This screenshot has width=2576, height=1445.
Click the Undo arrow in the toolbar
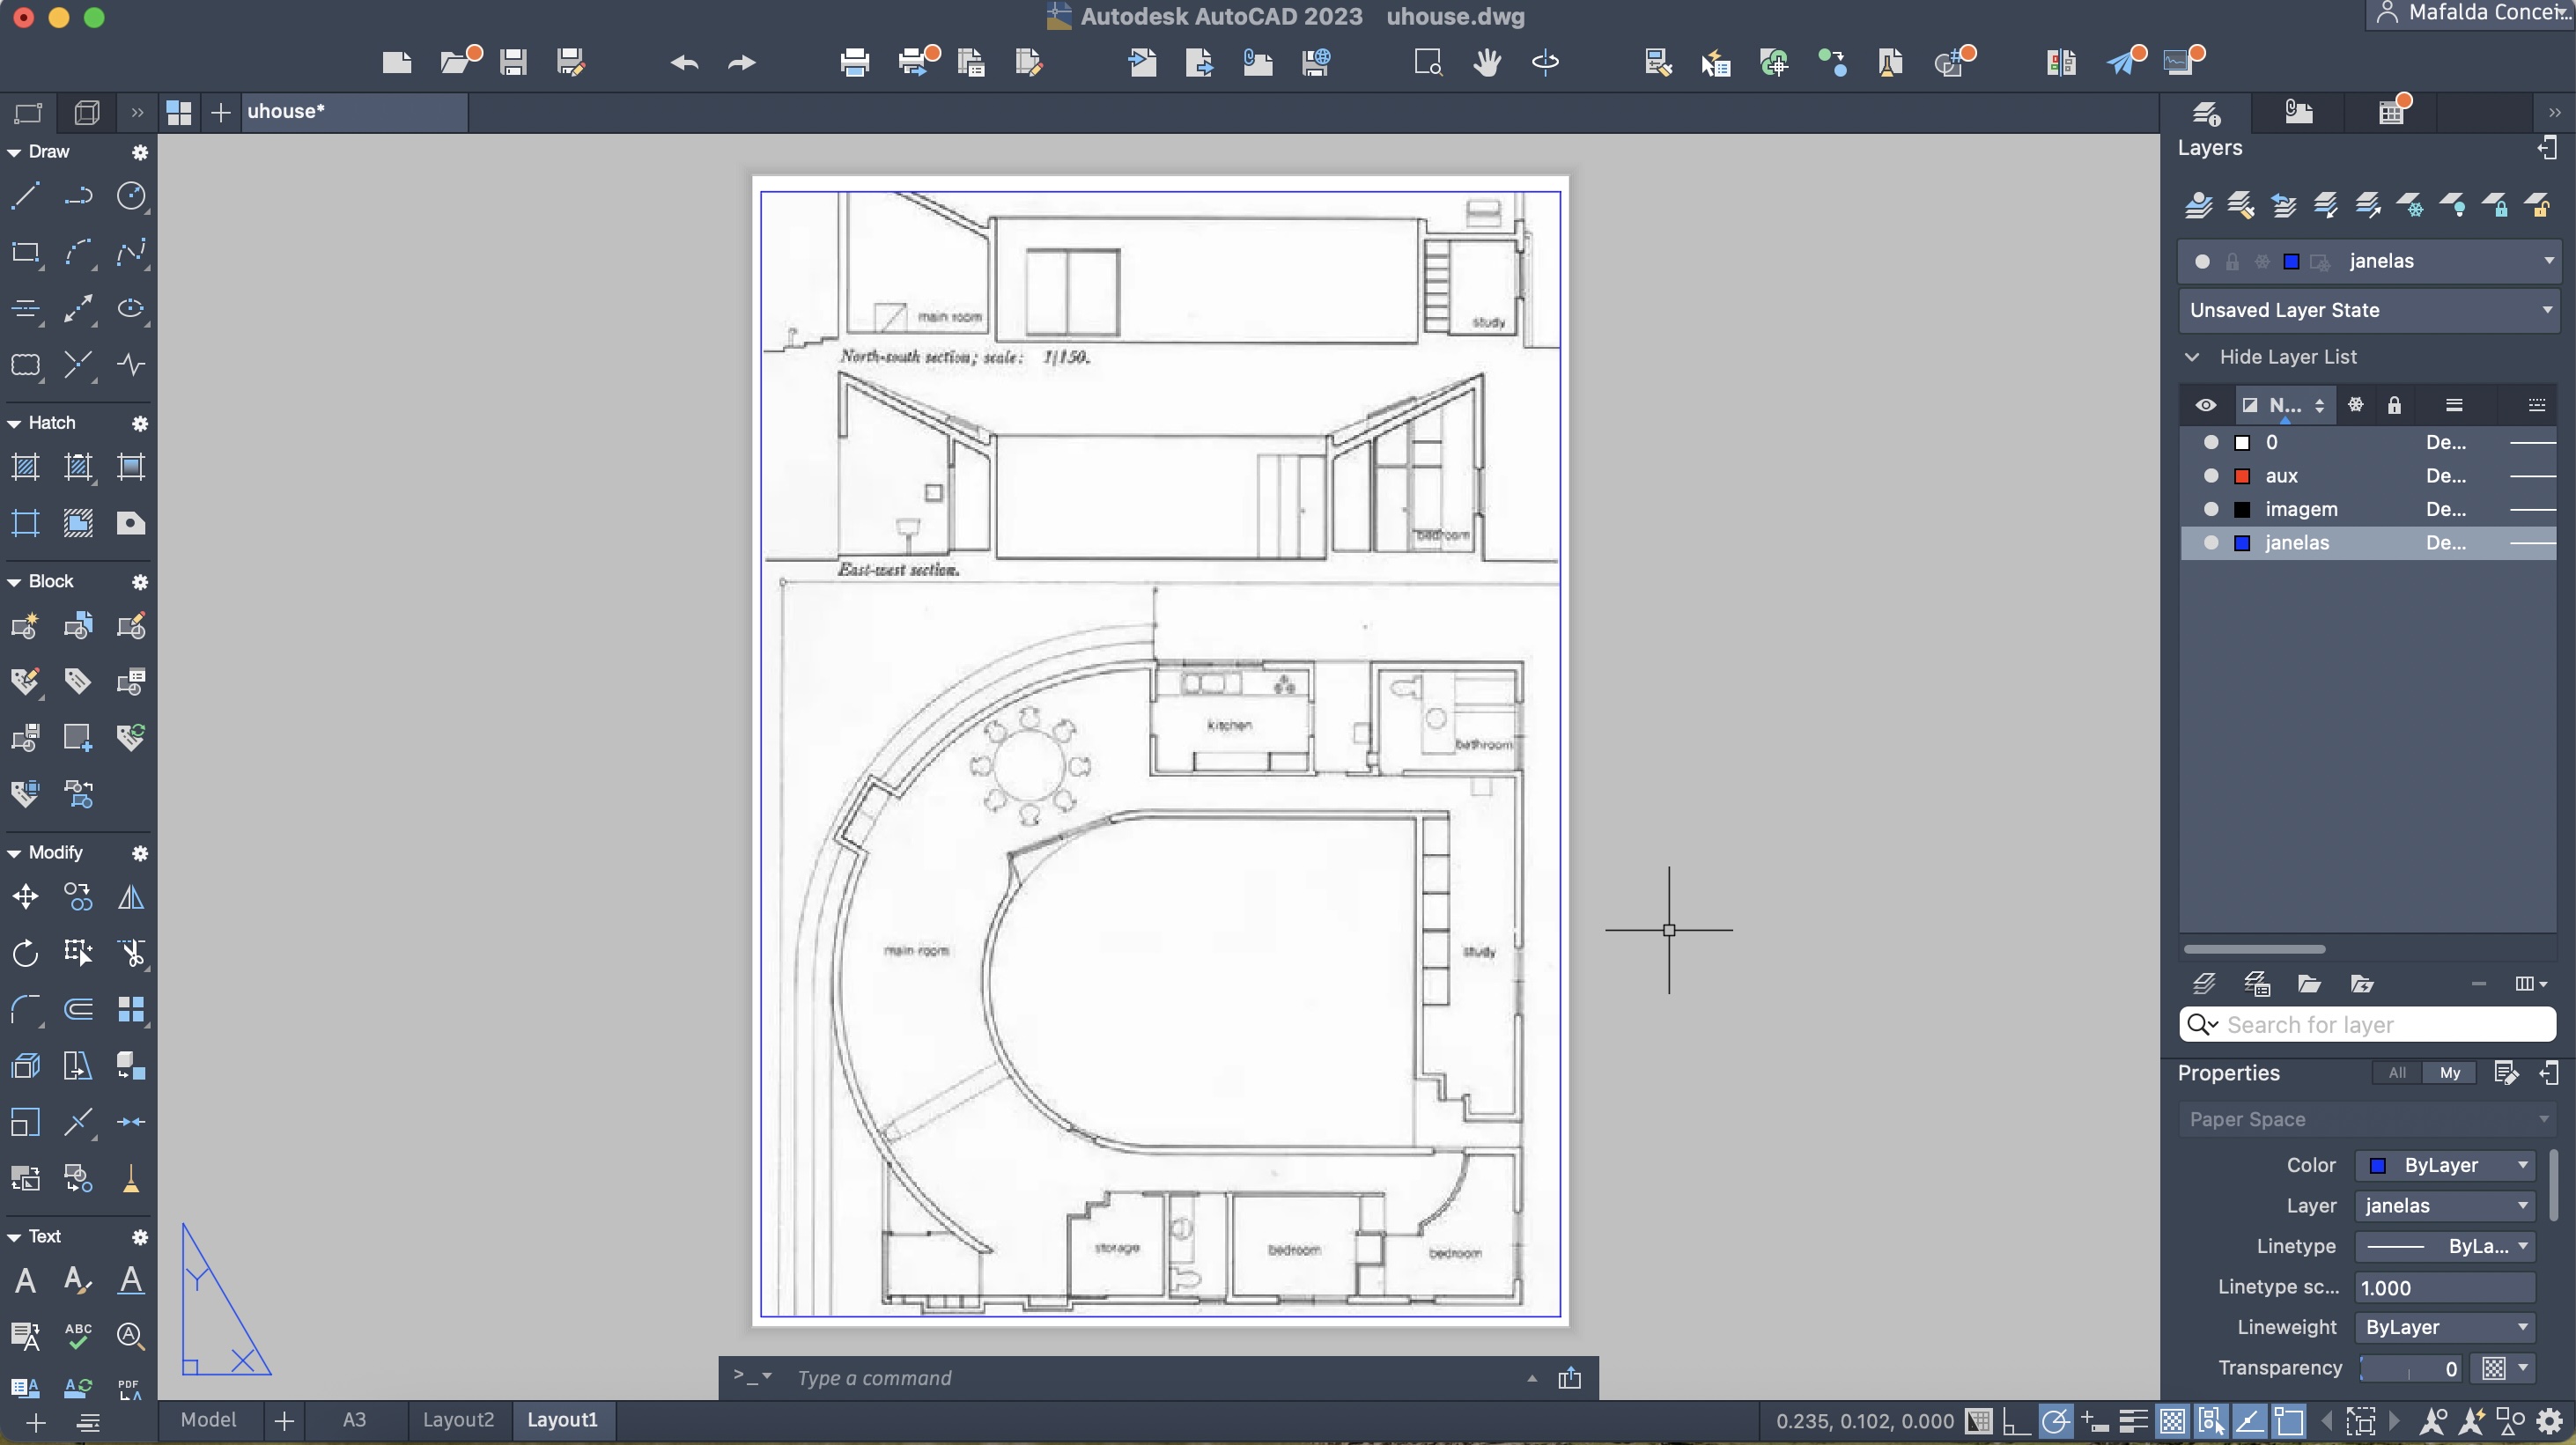pos(684,63)
